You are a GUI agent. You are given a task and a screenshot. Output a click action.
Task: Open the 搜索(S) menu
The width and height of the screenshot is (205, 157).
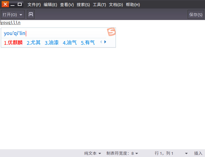click(x=83, y=4)
